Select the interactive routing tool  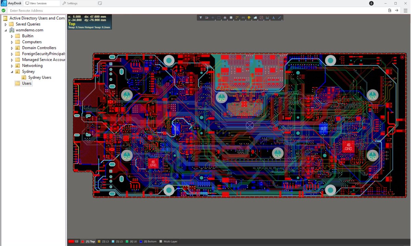point(237,18)
